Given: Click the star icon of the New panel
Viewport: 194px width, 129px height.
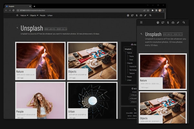Looking at the screenshot, I should point(133,89).
